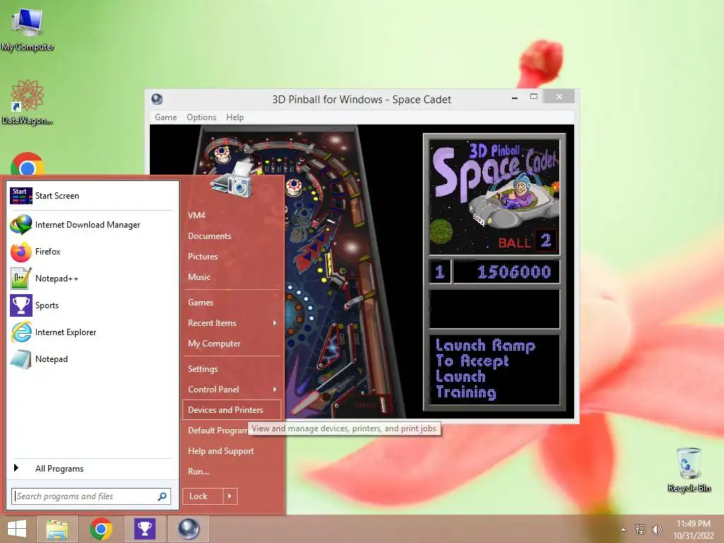Open the Game menu in Pinball

pyautogui.click(x=165, y=117)
